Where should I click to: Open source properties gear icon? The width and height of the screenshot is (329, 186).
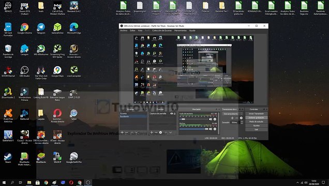[160, 132]
